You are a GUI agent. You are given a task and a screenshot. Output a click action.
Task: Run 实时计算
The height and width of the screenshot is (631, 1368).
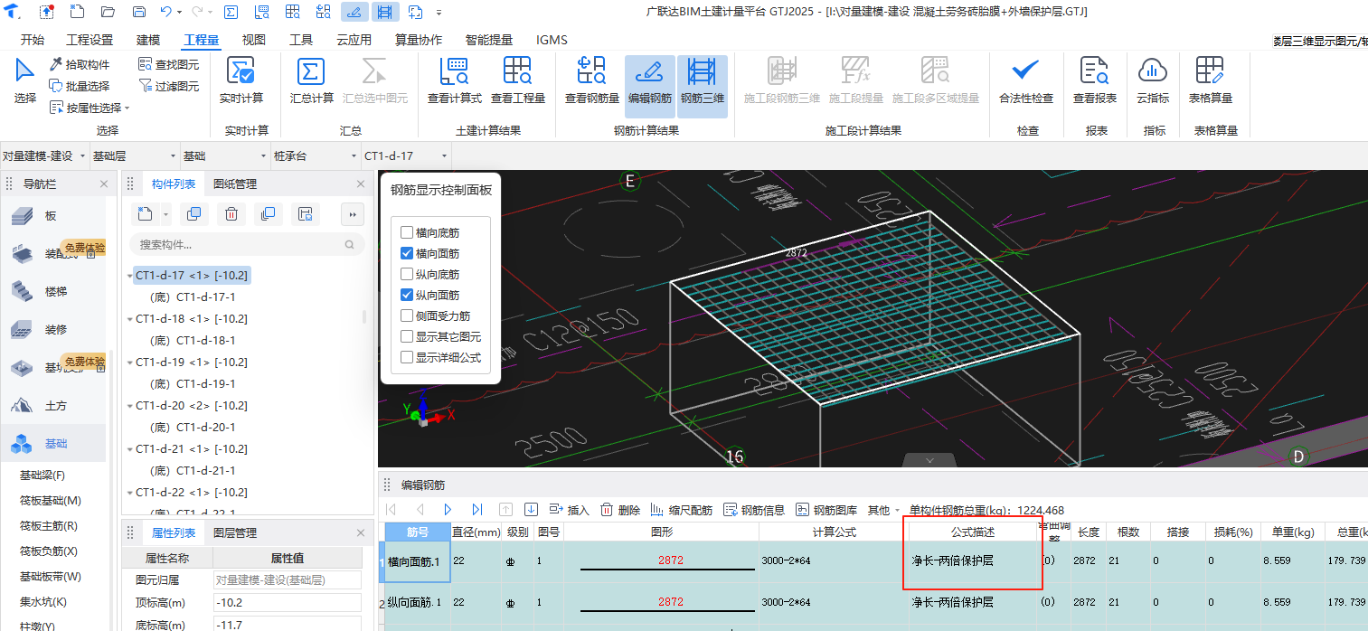click(241, 80)
